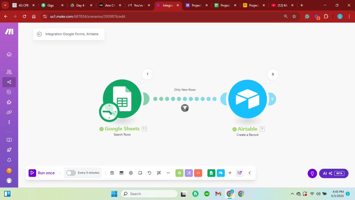355x200 pixels.
Task: Open Every 5 minutes schedule setting
Action: [88, 173]
